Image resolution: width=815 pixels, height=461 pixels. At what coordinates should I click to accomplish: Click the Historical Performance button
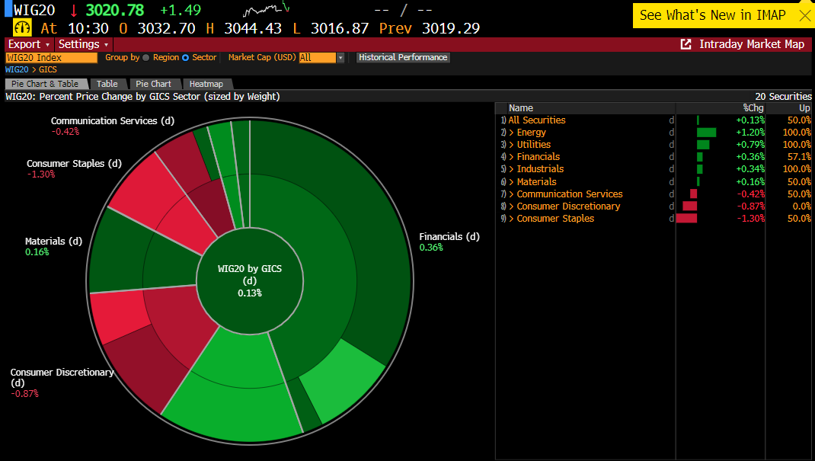tap(403, 58)
